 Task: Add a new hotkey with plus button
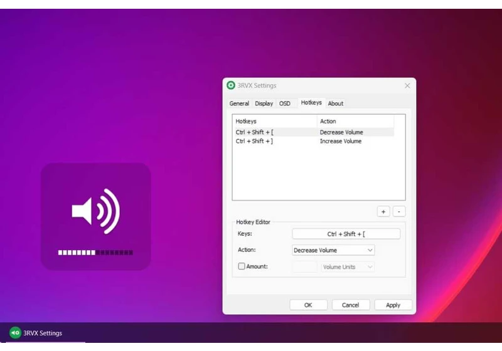click(383, 212)
